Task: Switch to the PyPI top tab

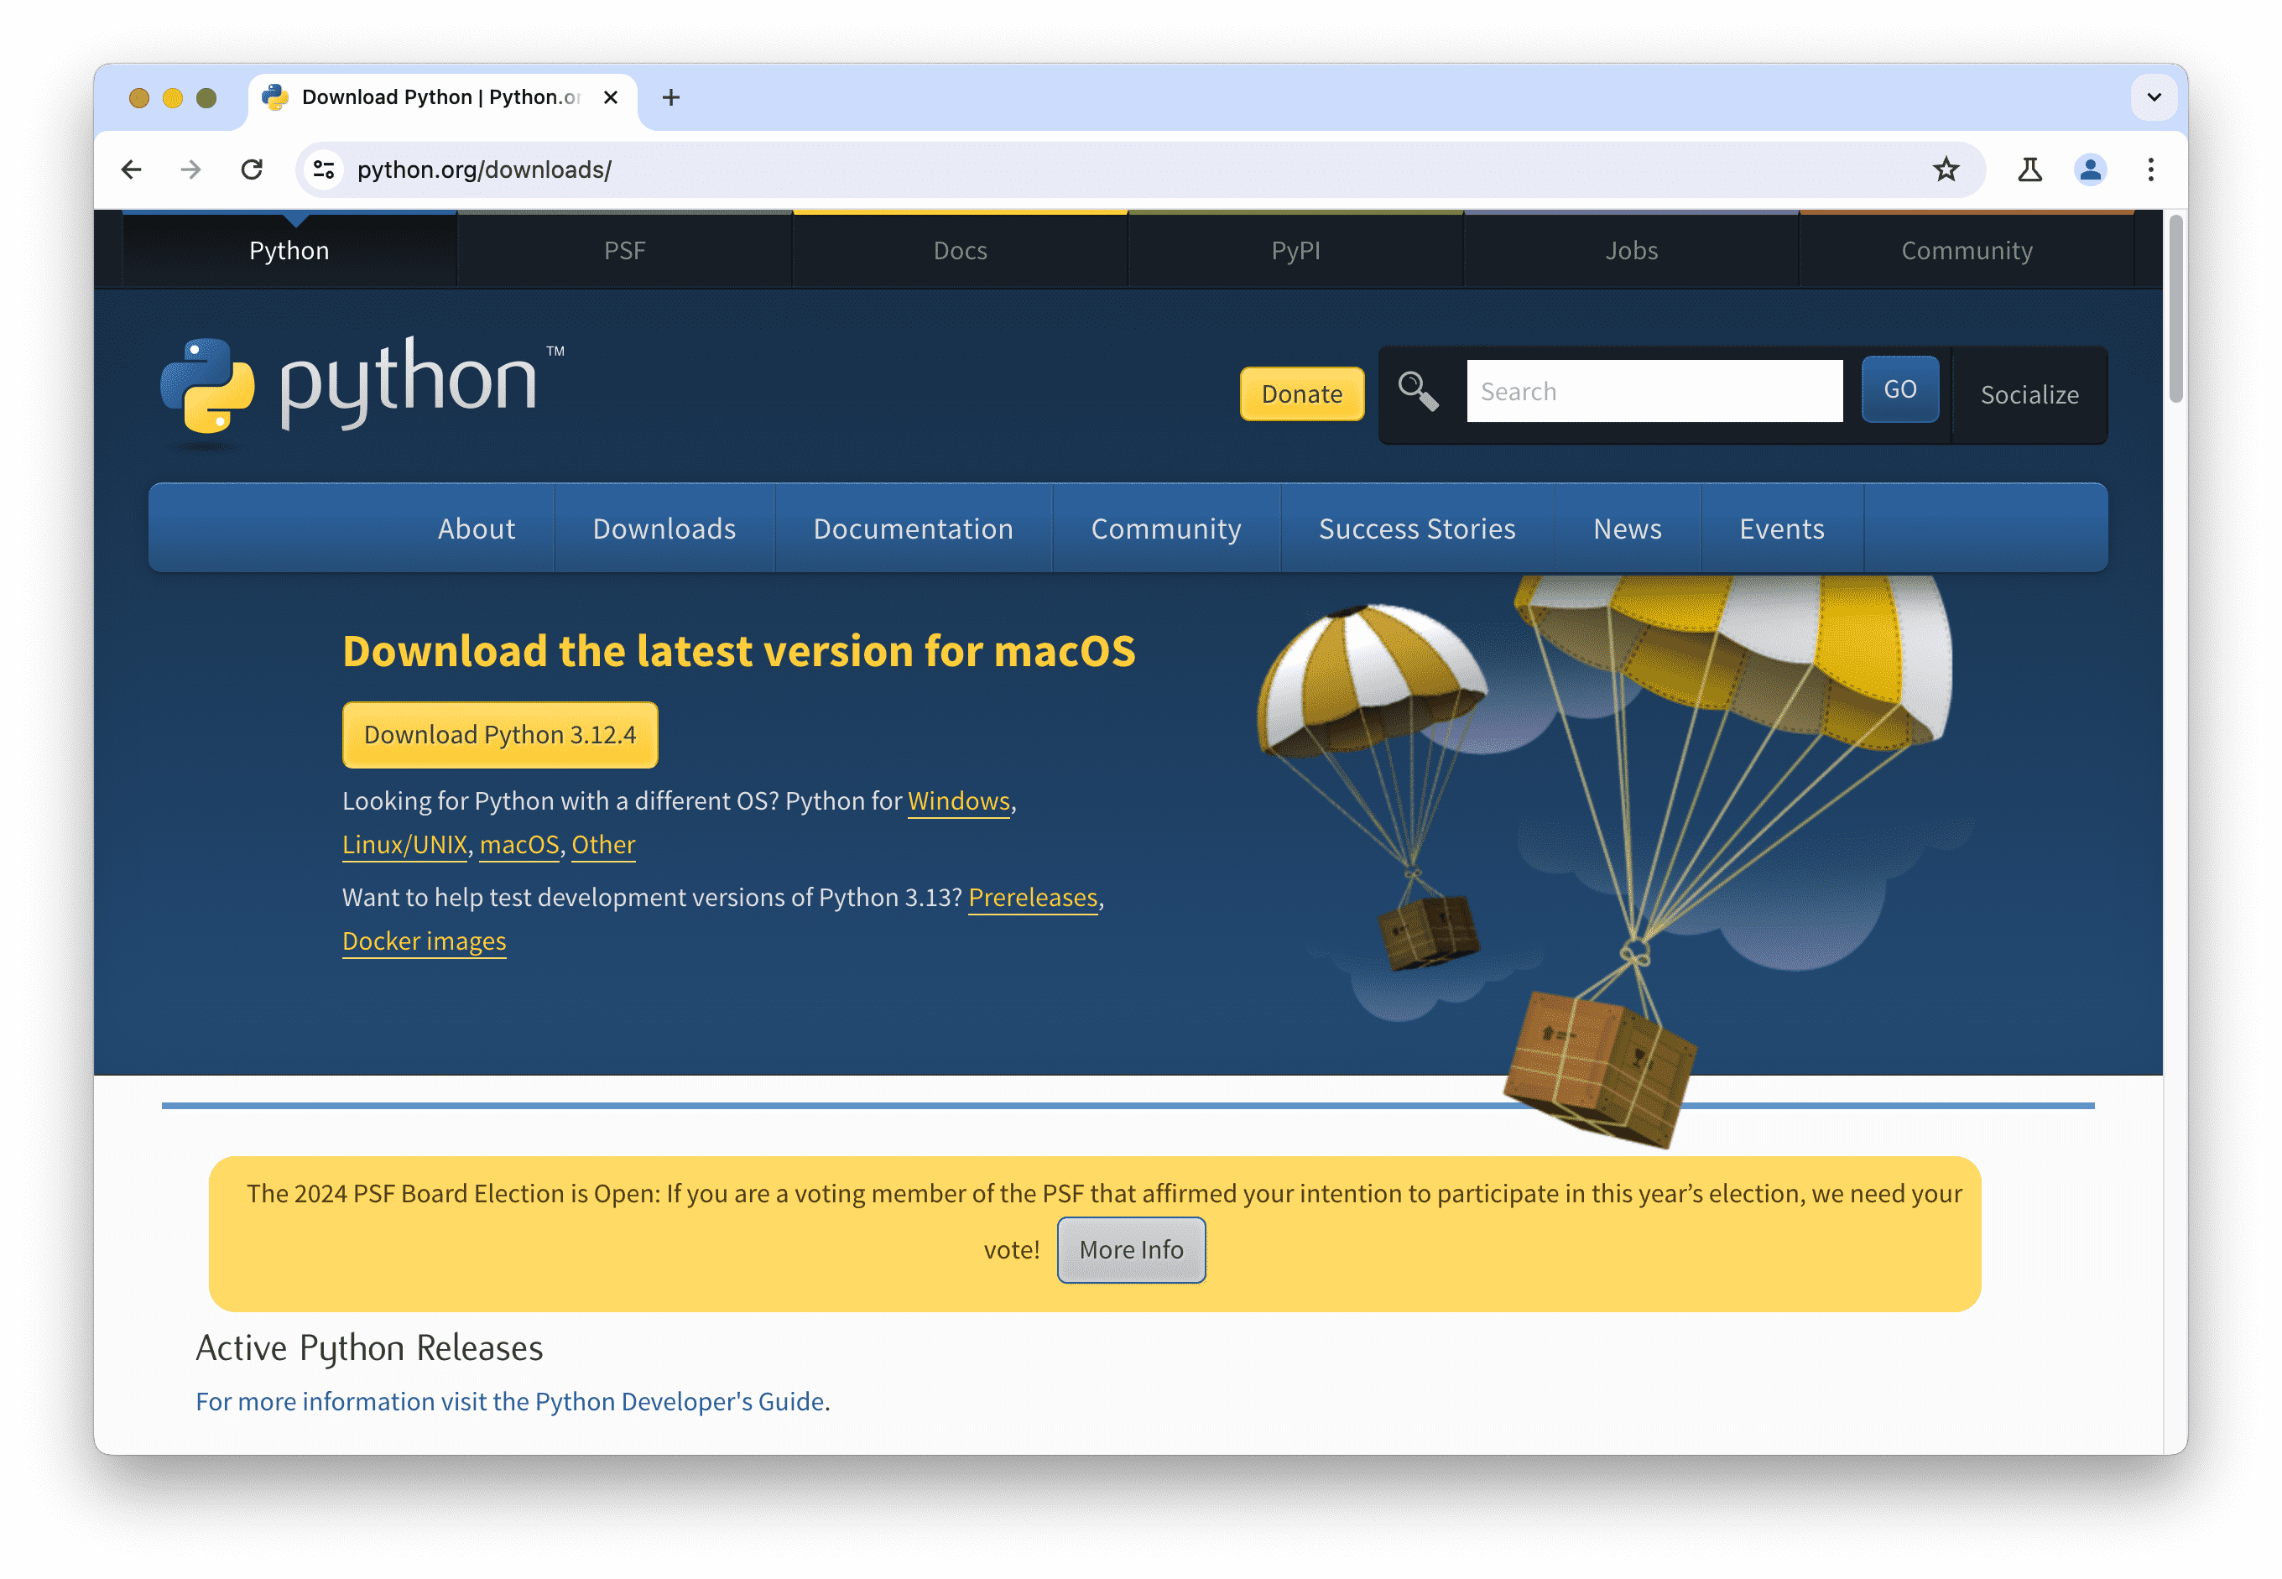Action: pyautogui.click(x=1295, y=250)
